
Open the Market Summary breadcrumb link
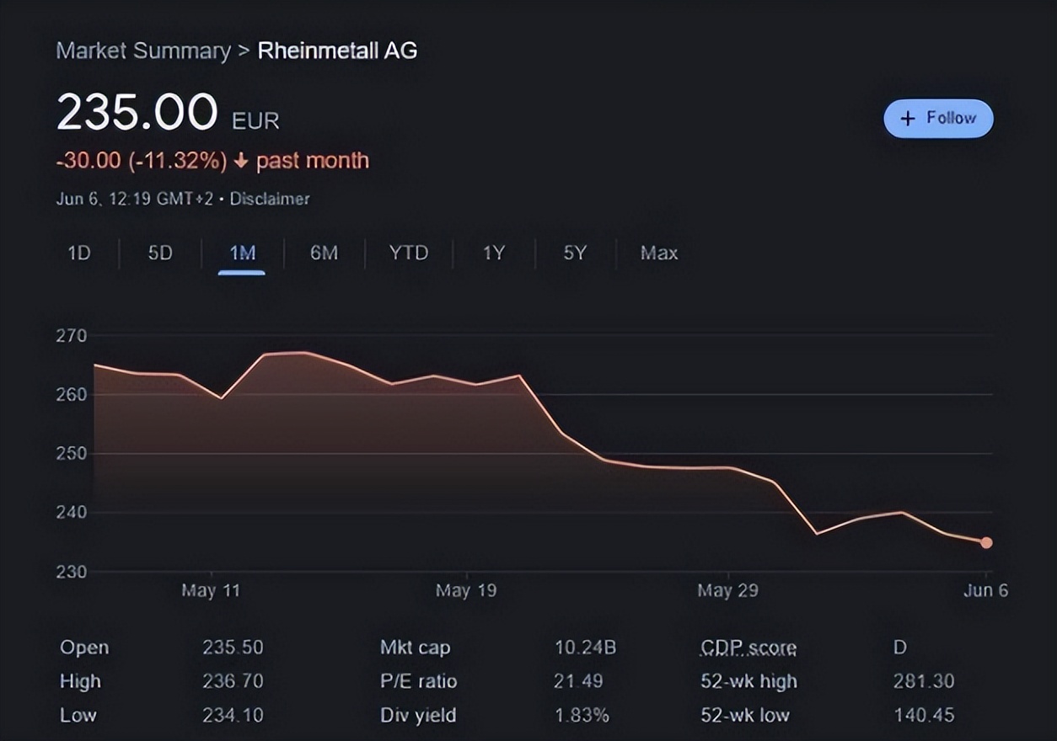(143, 51)
